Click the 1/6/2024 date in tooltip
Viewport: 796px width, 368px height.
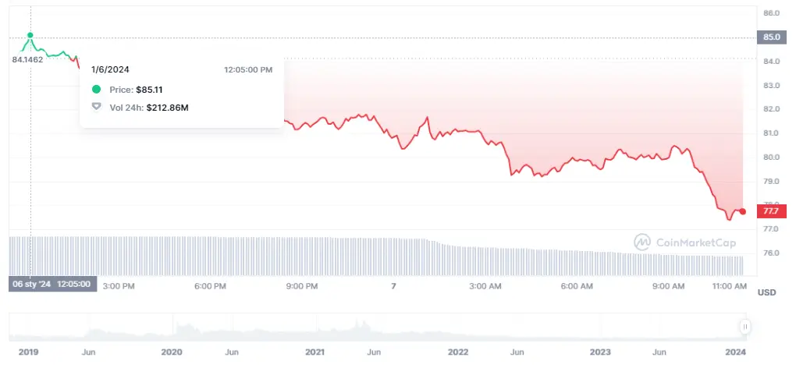[x=110, y=69]
